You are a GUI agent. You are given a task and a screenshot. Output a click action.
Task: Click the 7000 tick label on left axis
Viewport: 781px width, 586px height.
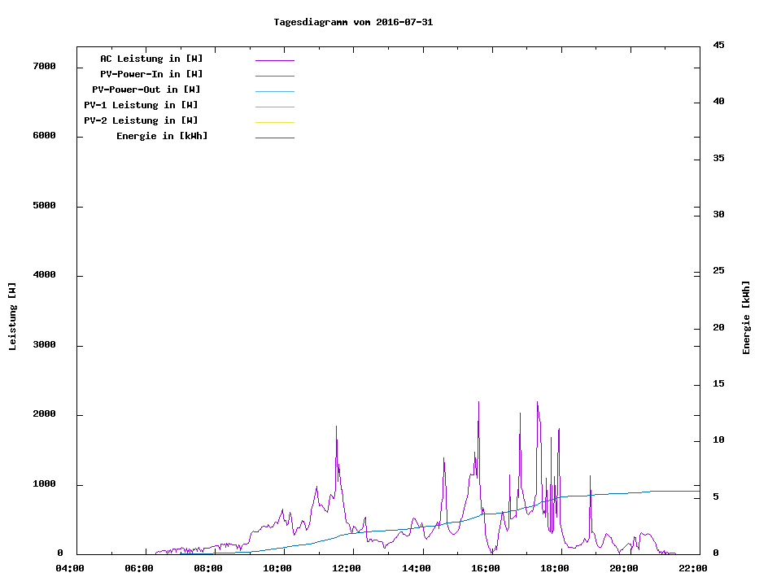pos(44,66)
